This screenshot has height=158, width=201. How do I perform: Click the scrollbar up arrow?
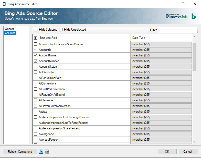click(194, 37)
